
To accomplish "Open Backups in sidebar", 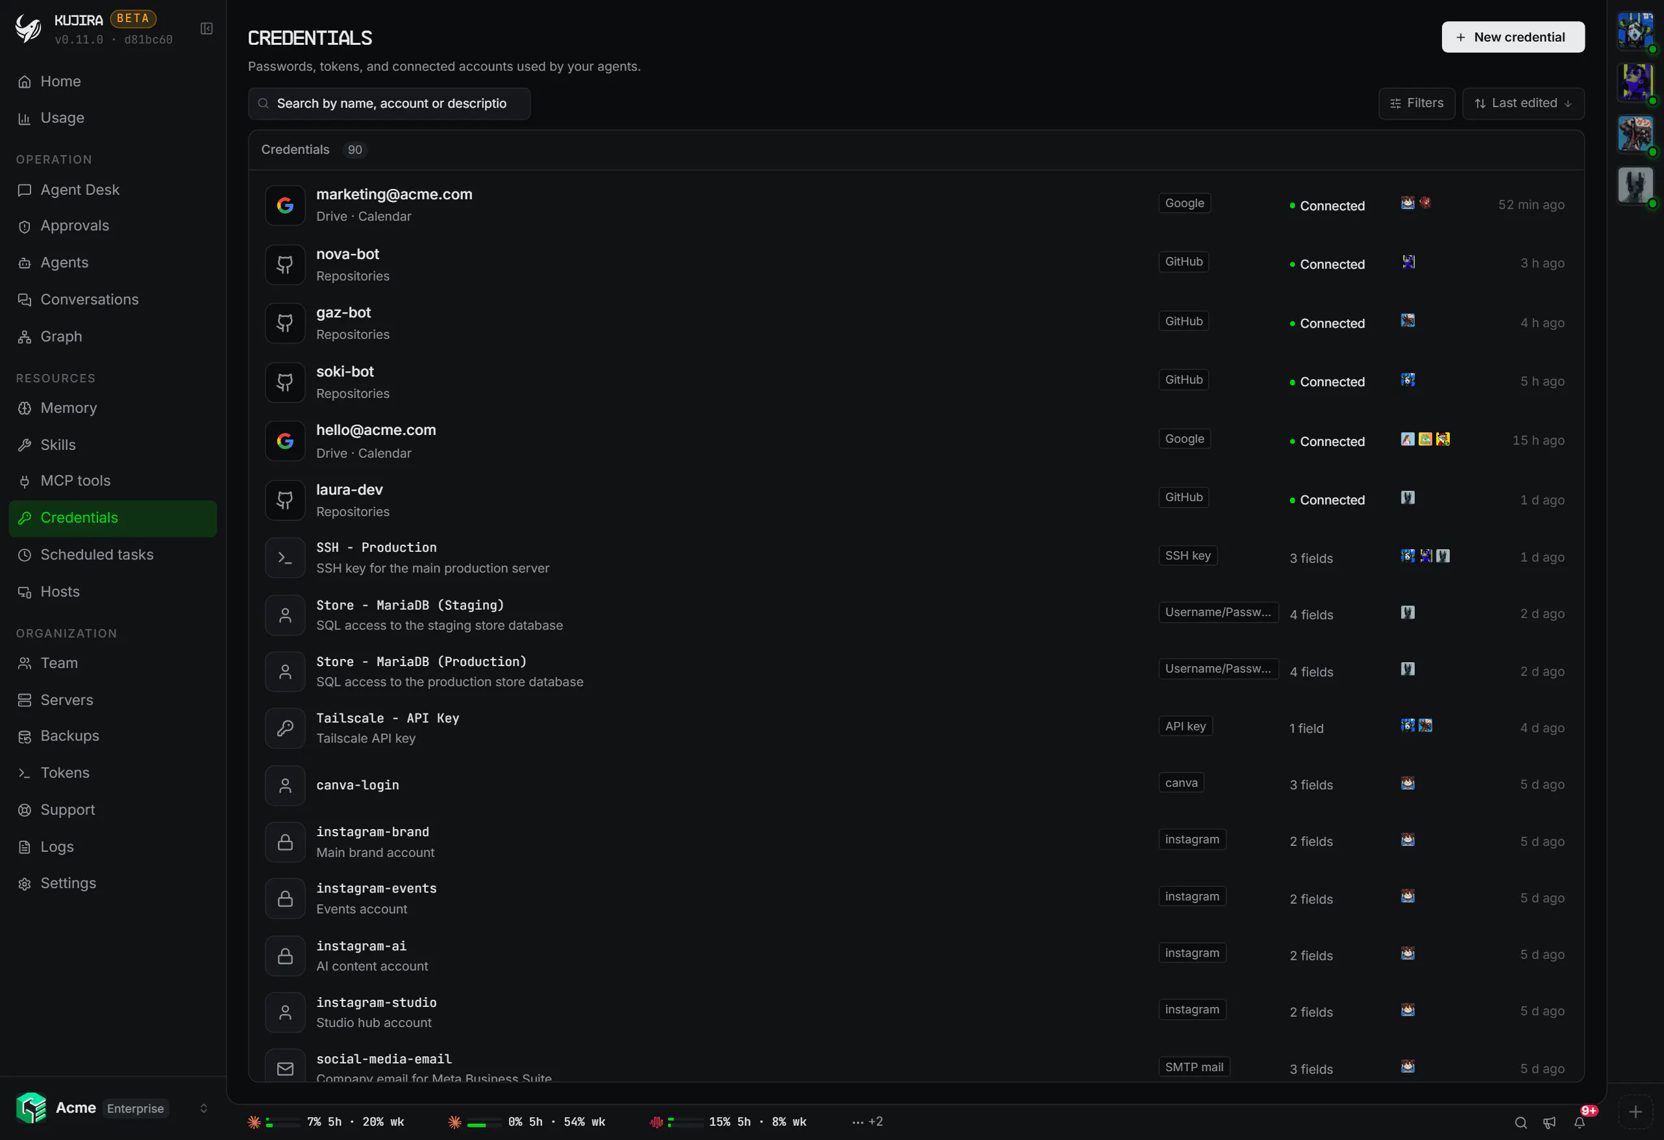I will click(112, 736).
